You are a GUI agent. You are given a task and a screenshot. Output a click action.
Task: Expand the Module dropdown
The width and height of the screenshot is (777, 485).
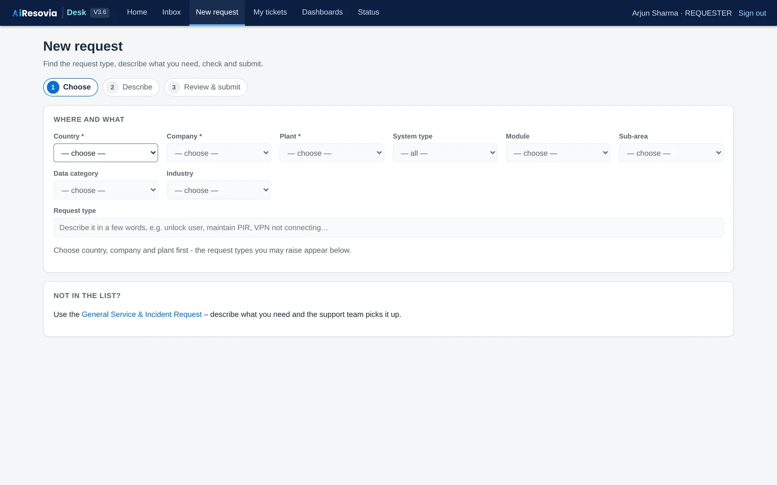coord(558,153)
